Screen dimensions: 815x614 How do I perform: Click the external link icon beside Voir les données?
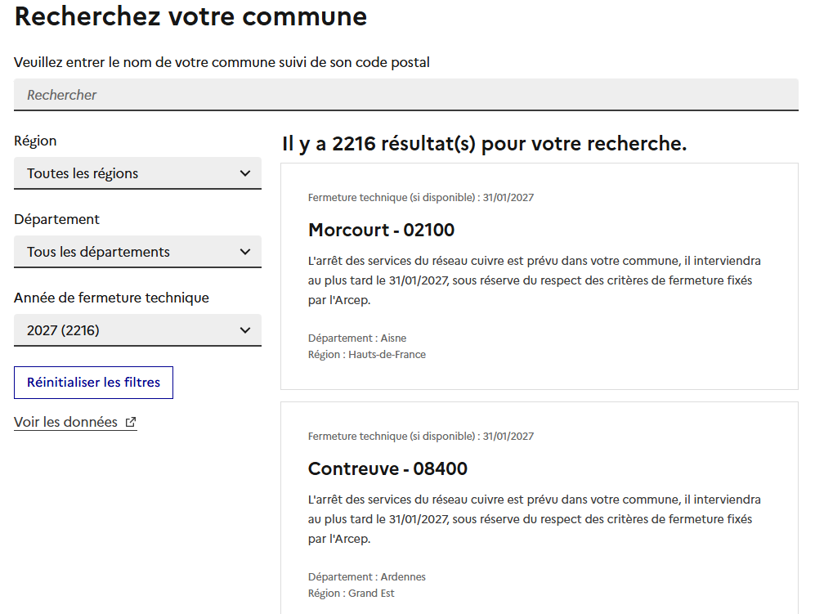(x=131, y=422)
